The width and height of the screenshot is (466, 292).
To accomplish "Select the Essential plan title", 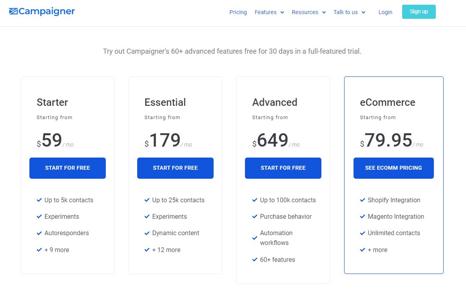I will click(165, 102).
